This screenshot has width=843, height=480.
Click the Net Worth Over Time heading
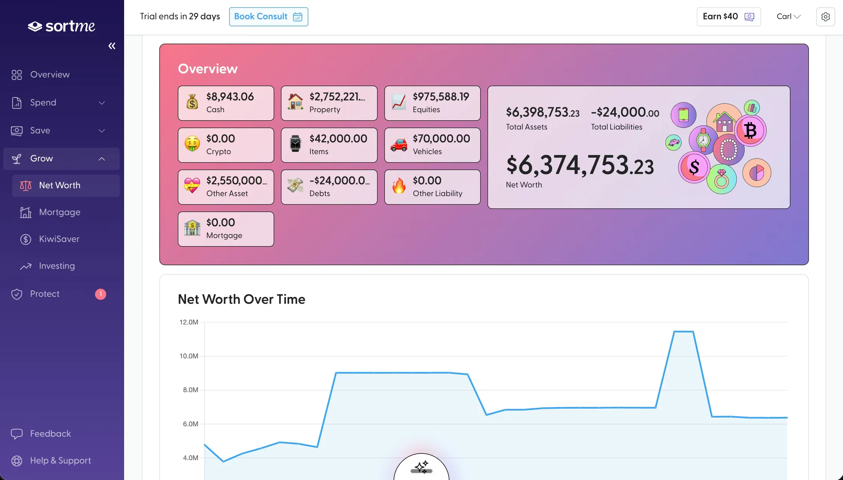tap(241, 299)
